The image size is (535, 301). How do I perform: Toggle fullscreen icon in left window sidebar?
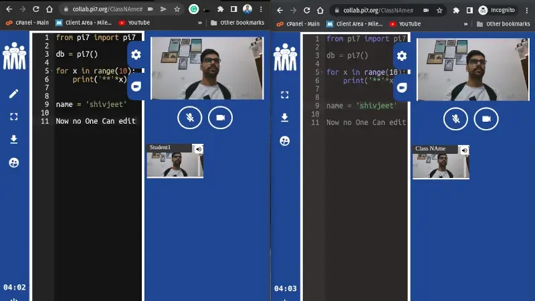pyautogui.click(x=13, y=116)
